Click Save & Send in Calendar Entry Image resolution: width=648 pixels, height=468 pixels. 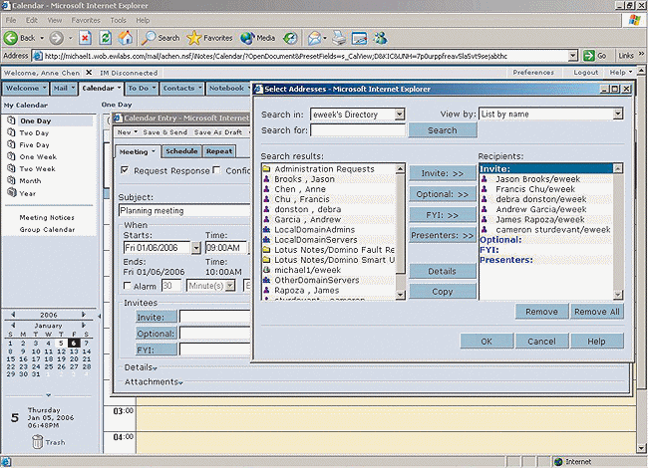pos(164,132)
